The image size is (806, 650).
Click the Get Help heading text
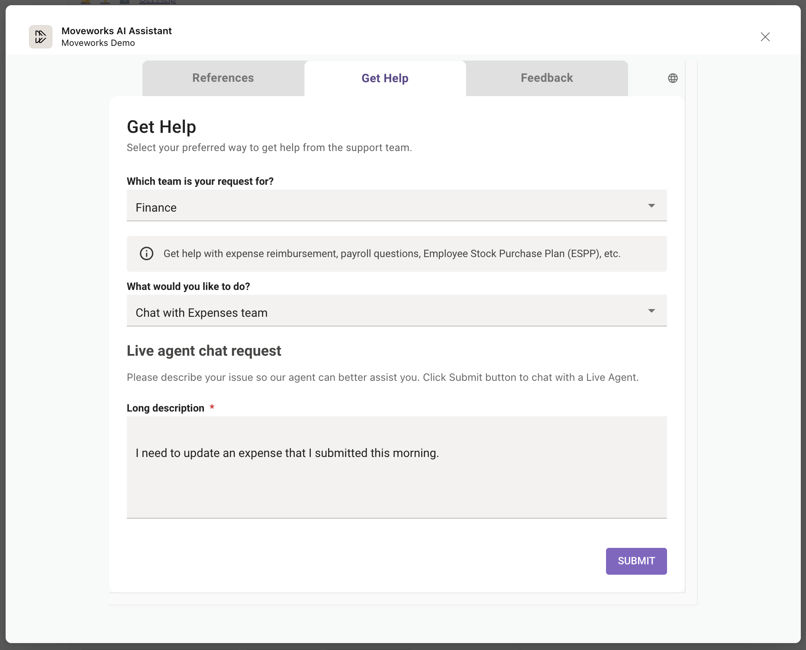coord(161,127)
